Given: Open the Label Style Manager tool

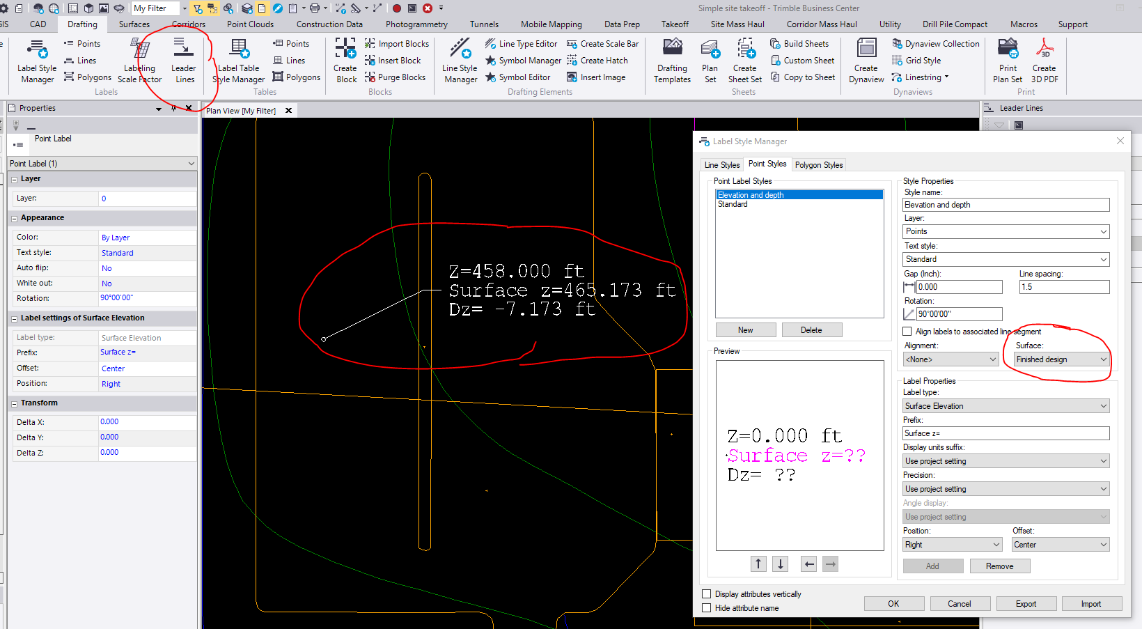Looking at the screenshot, I should tap(36, 61).
